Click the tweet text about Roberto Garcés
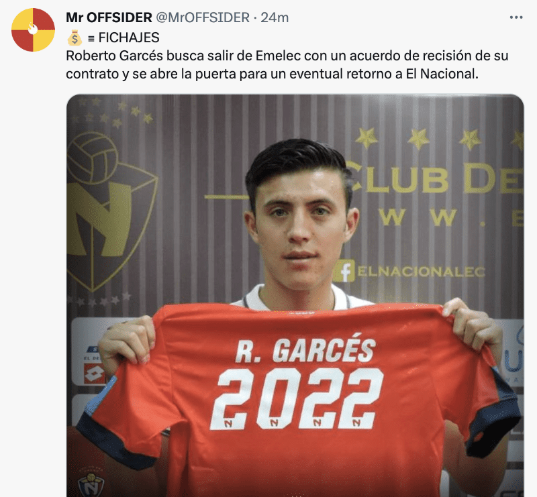 pyautogui.click(x=287, y=64)
